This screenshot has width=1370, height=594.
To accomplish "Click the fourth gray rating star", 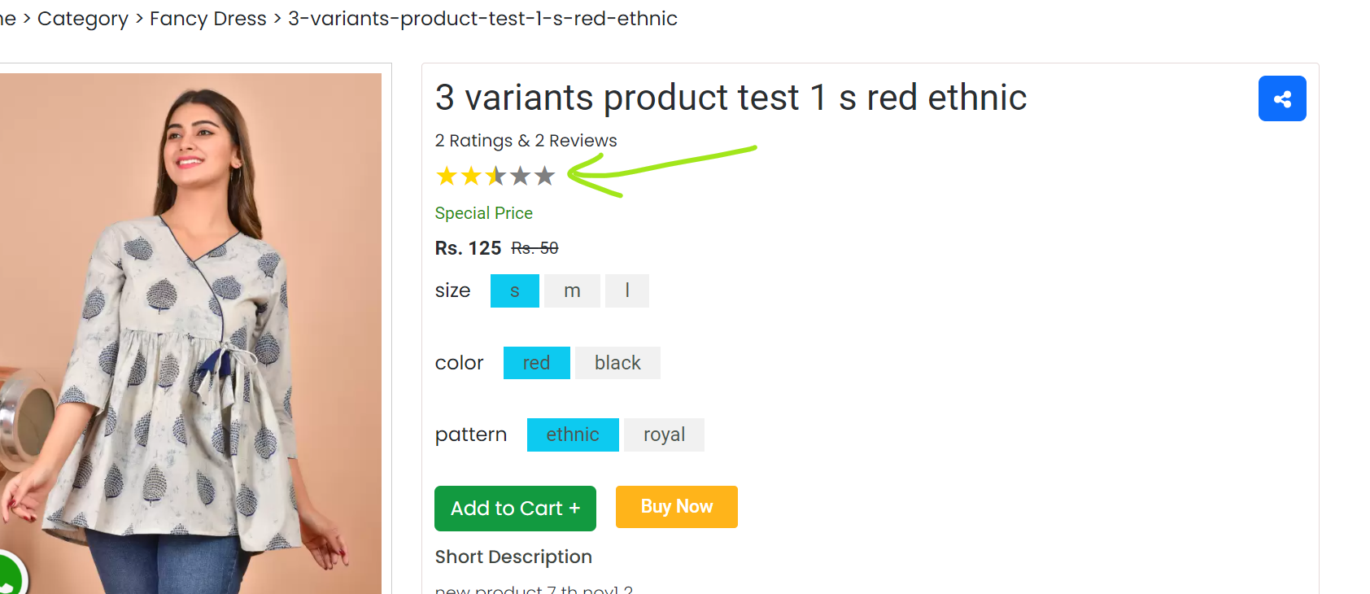I will click(x=520, y=176).
